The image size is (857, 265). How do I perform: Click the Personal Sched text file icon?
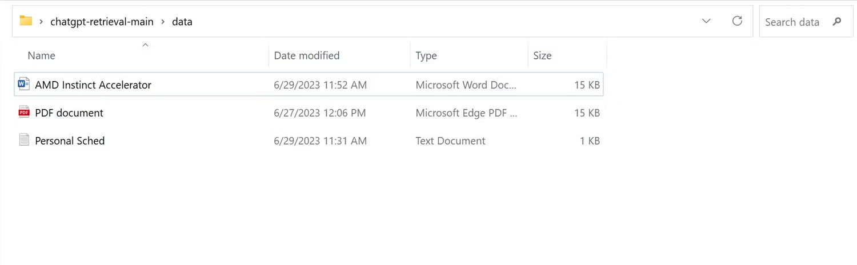click(x=23, y=140)
